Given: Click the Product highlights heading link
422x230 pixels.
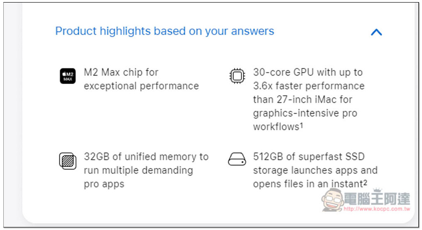Looking at the screenshot, I should point(165,31).
